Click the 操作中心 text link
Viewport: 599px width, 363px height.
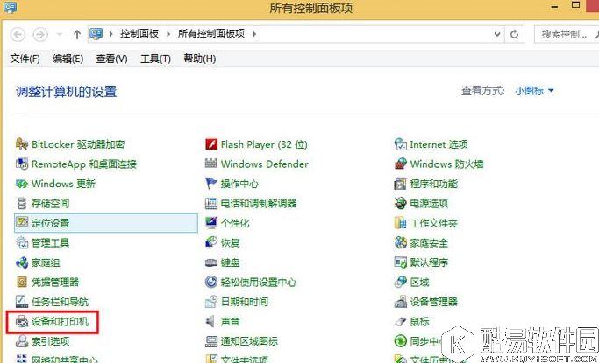coord(239,184)
